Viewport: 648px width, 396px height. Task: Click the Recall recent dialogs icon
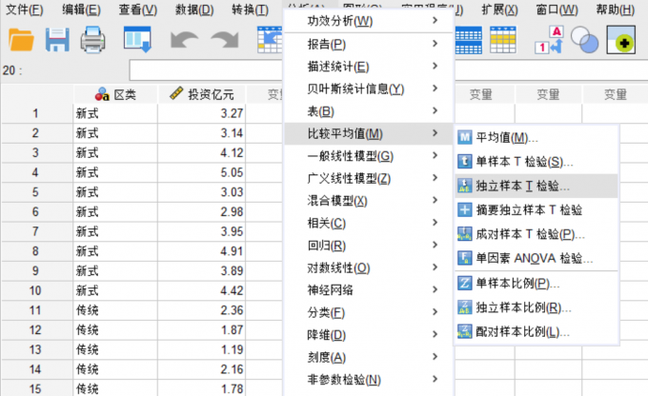[x=137, y=40]
